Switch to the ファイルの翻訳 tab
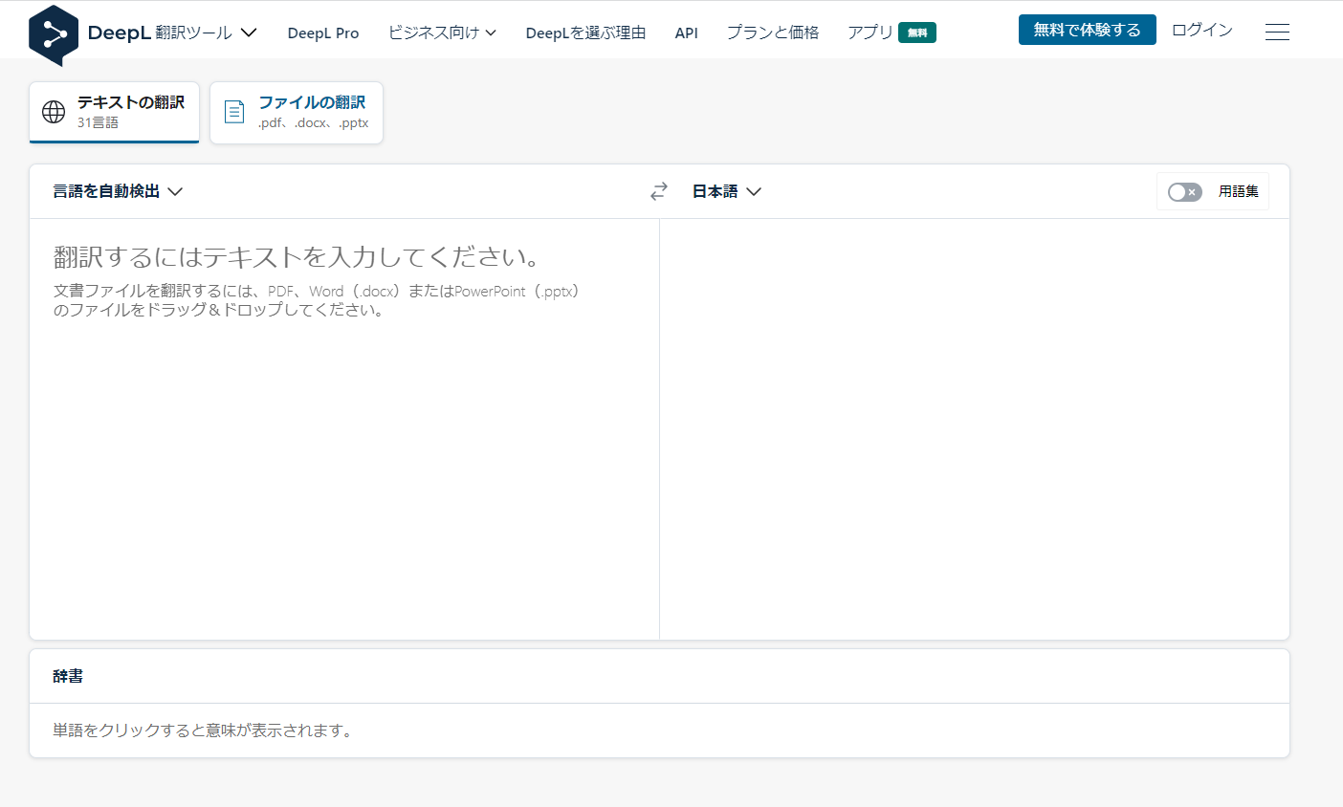The width and height of the screenshot is (1343, 807). click(x=310, y=112)
